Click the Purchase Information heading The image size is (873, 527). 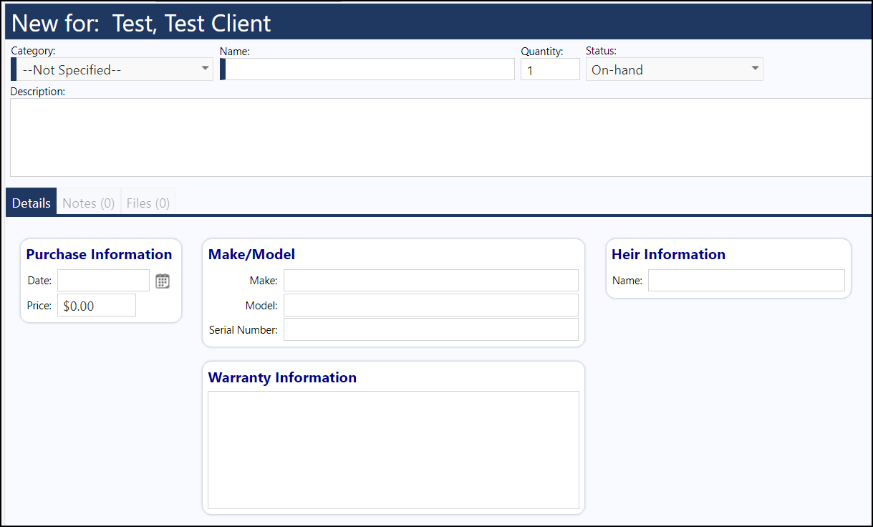pos(100,254)
